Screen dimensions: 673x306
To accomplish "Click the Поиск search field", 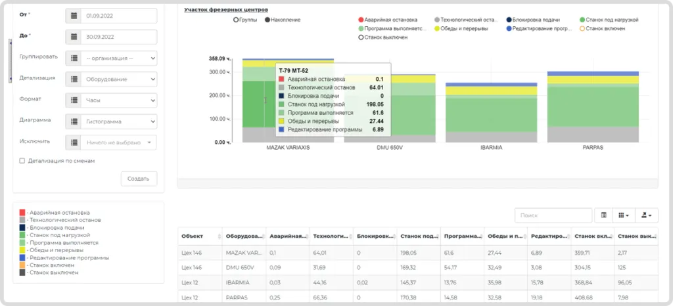I will pyautogui.click(x=553, y=215).
